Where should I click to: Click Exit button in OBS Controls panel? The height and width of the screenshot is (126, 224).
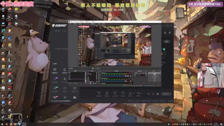tap(155, 81)
